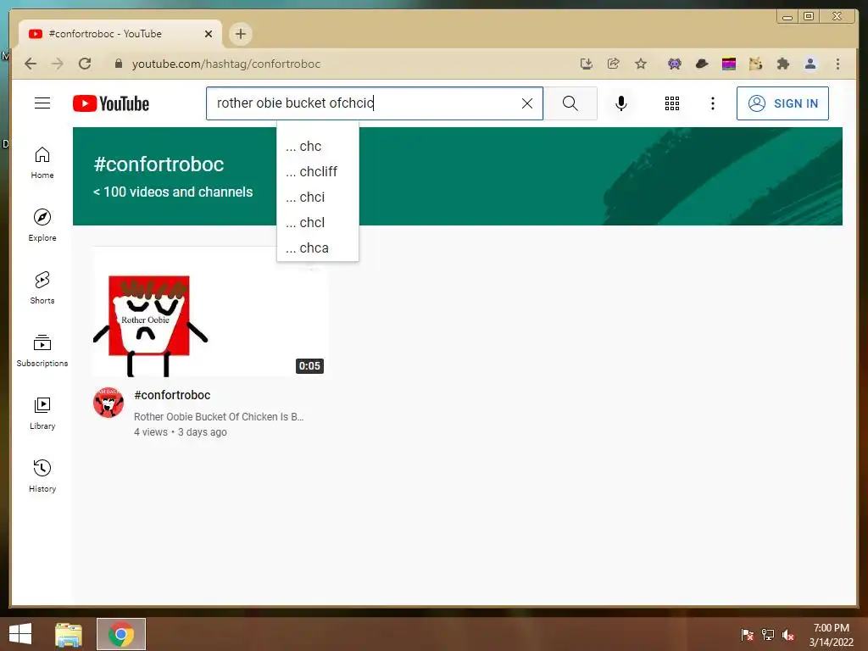The image size is (868, 651).
Task: Open the Chrome profile avatar
Action: point(810,64)
